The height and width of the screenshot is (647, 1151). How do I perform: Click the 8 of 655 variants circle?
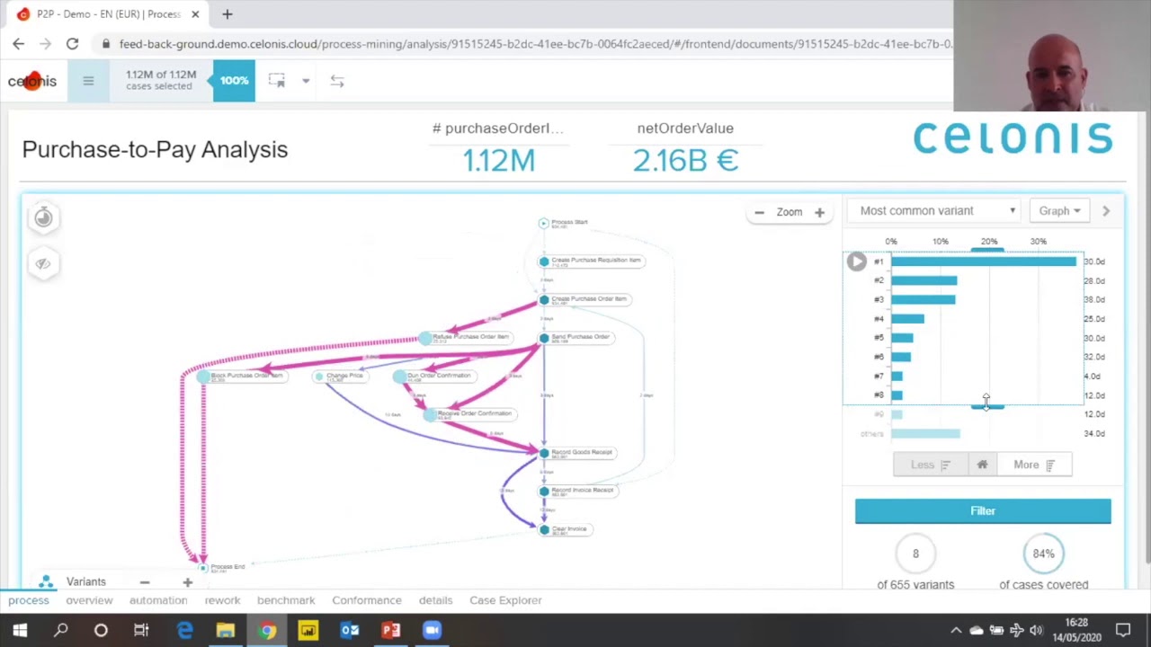click(x=915, y=554)
